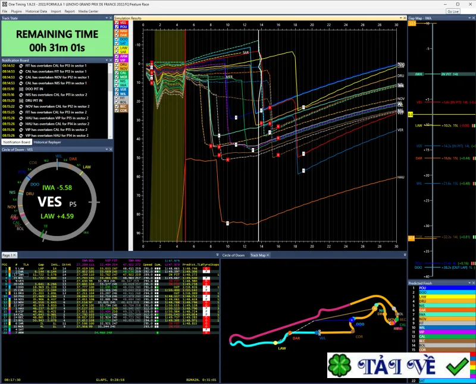The width and height of the screenshot is (476, 384).
Task: Switch to the Circle of Doom tab
Action: pyautogui.click(x=233, y=255)
